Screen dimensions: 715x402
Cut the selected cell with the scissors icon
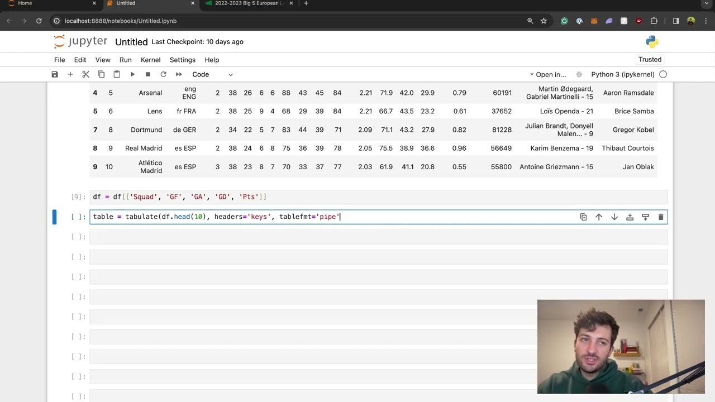85,74
